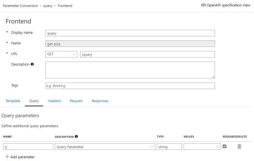The width and height of the screenshot is (254, 161).
Task: Switch to the Template tab
Action: coord(13,101)
